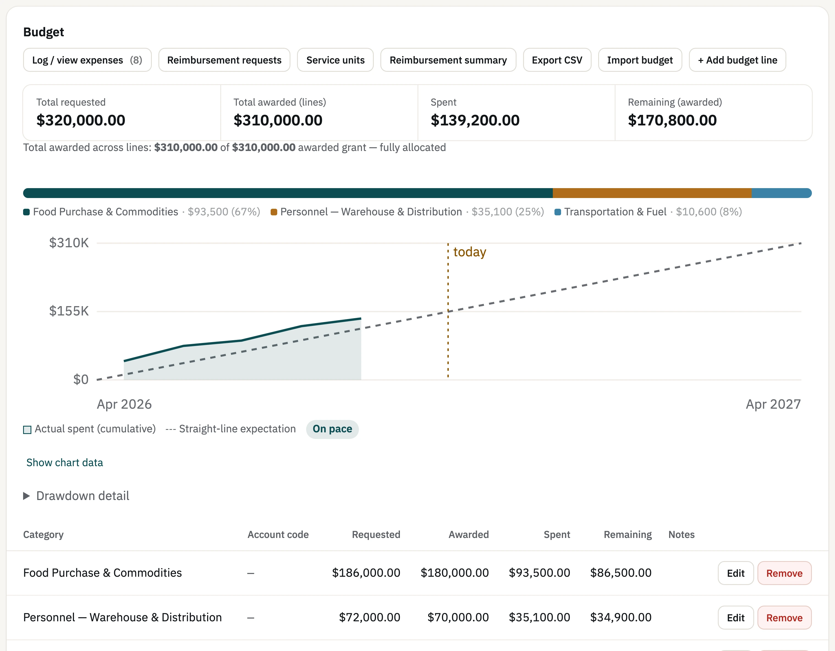Click the $72,000.00 requested cell
Image resolution: width=835 pixels, height=651 pixels.
(x=370, y=617)
